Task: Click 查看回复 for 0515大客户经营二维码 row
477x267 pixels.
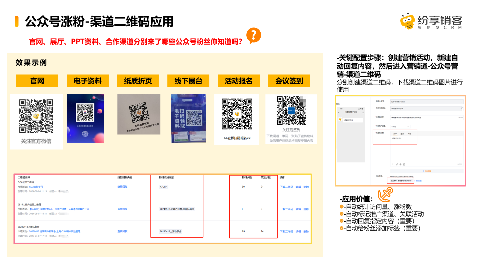Action: click(122, 209)
